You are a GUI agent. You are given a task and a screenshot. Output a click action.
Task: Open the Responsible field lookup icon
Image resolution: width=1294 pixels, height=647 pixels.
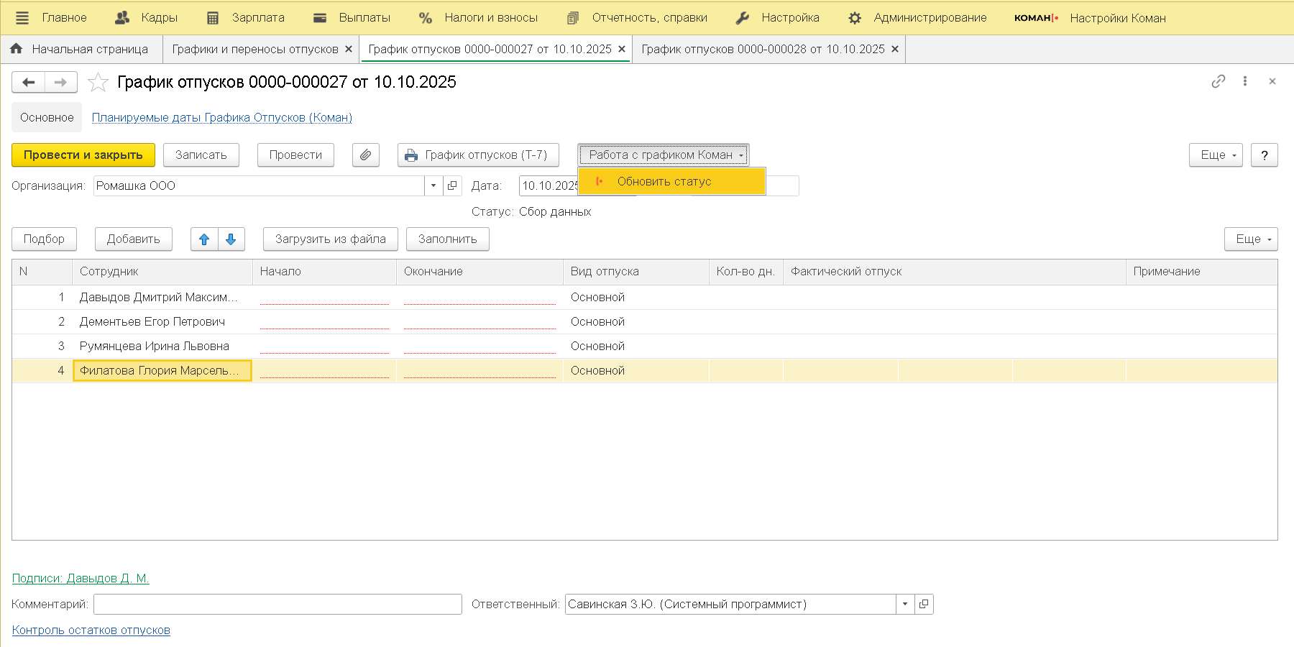(924, 605)
